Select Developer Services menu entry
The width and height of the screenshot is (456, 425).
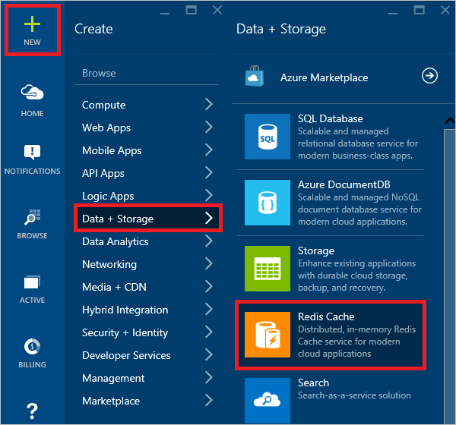(126, 355)
